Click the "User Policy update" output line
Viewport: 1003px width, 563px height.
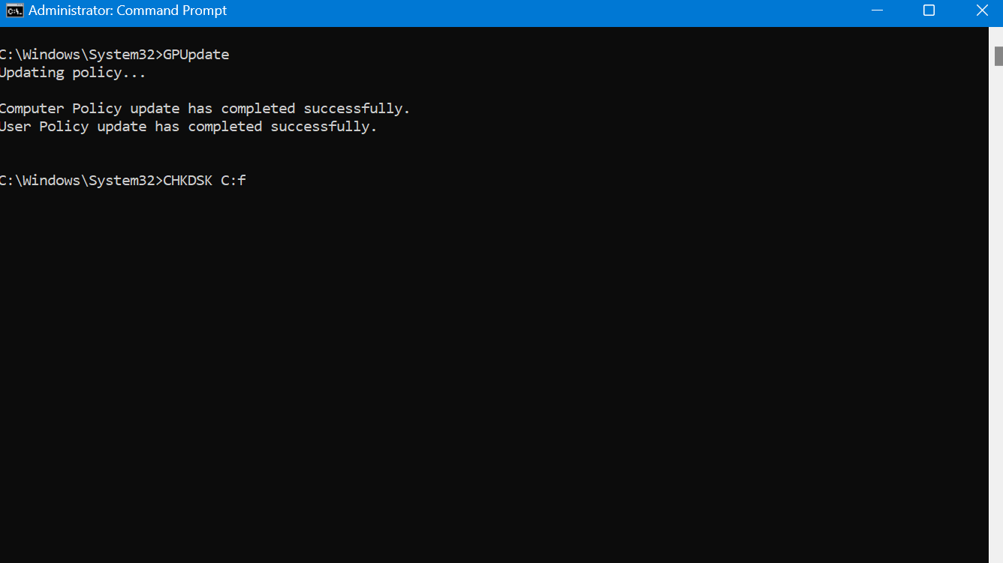pos(188,127)
